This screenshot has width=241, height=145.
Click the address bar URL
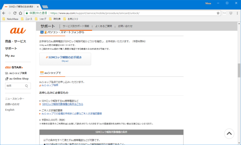95,13
